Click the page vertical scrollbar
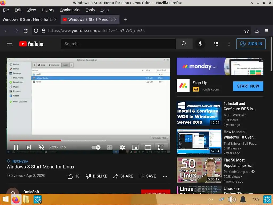The image size is (273, 205). tap(271, 54)
